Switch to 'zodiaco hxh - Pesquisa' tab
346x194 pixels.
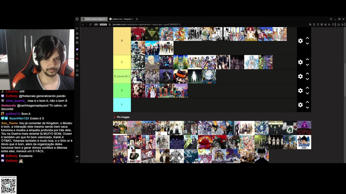[121, 19]
